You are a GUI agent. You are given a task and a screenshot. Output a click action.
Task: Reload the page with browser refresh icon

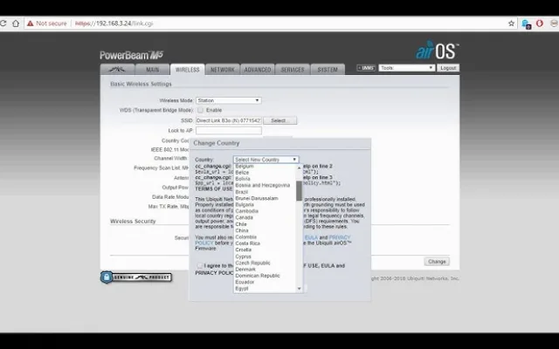tap(3, 24)
